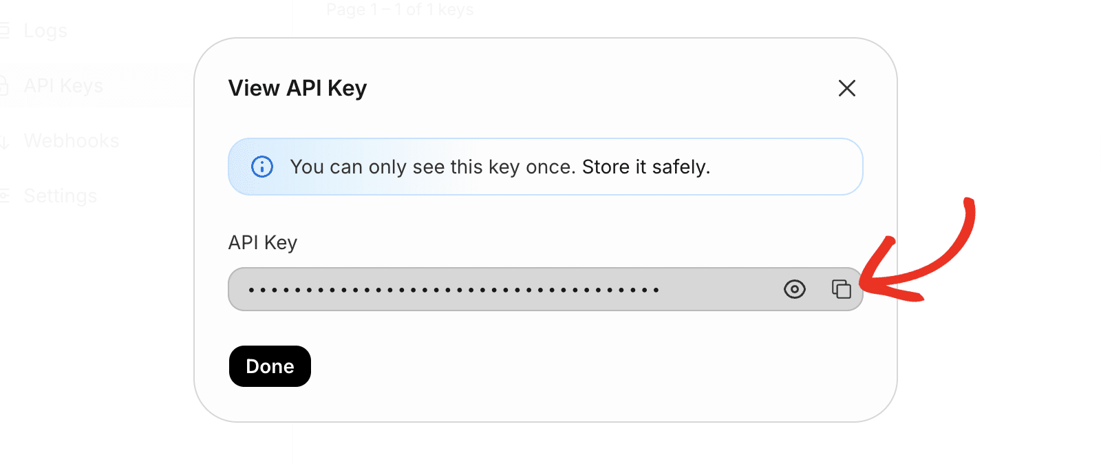Screen dimensions: 1101x464
Task: Click the "Page 1 – 1 of 1 keys" text
Action: [400, 10]
